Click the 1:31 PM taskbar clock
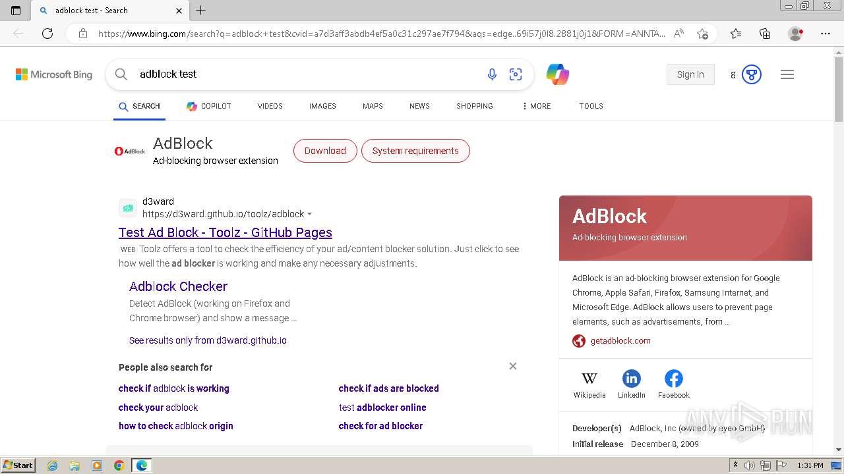844x474 pixels. [x=810, y=465]
